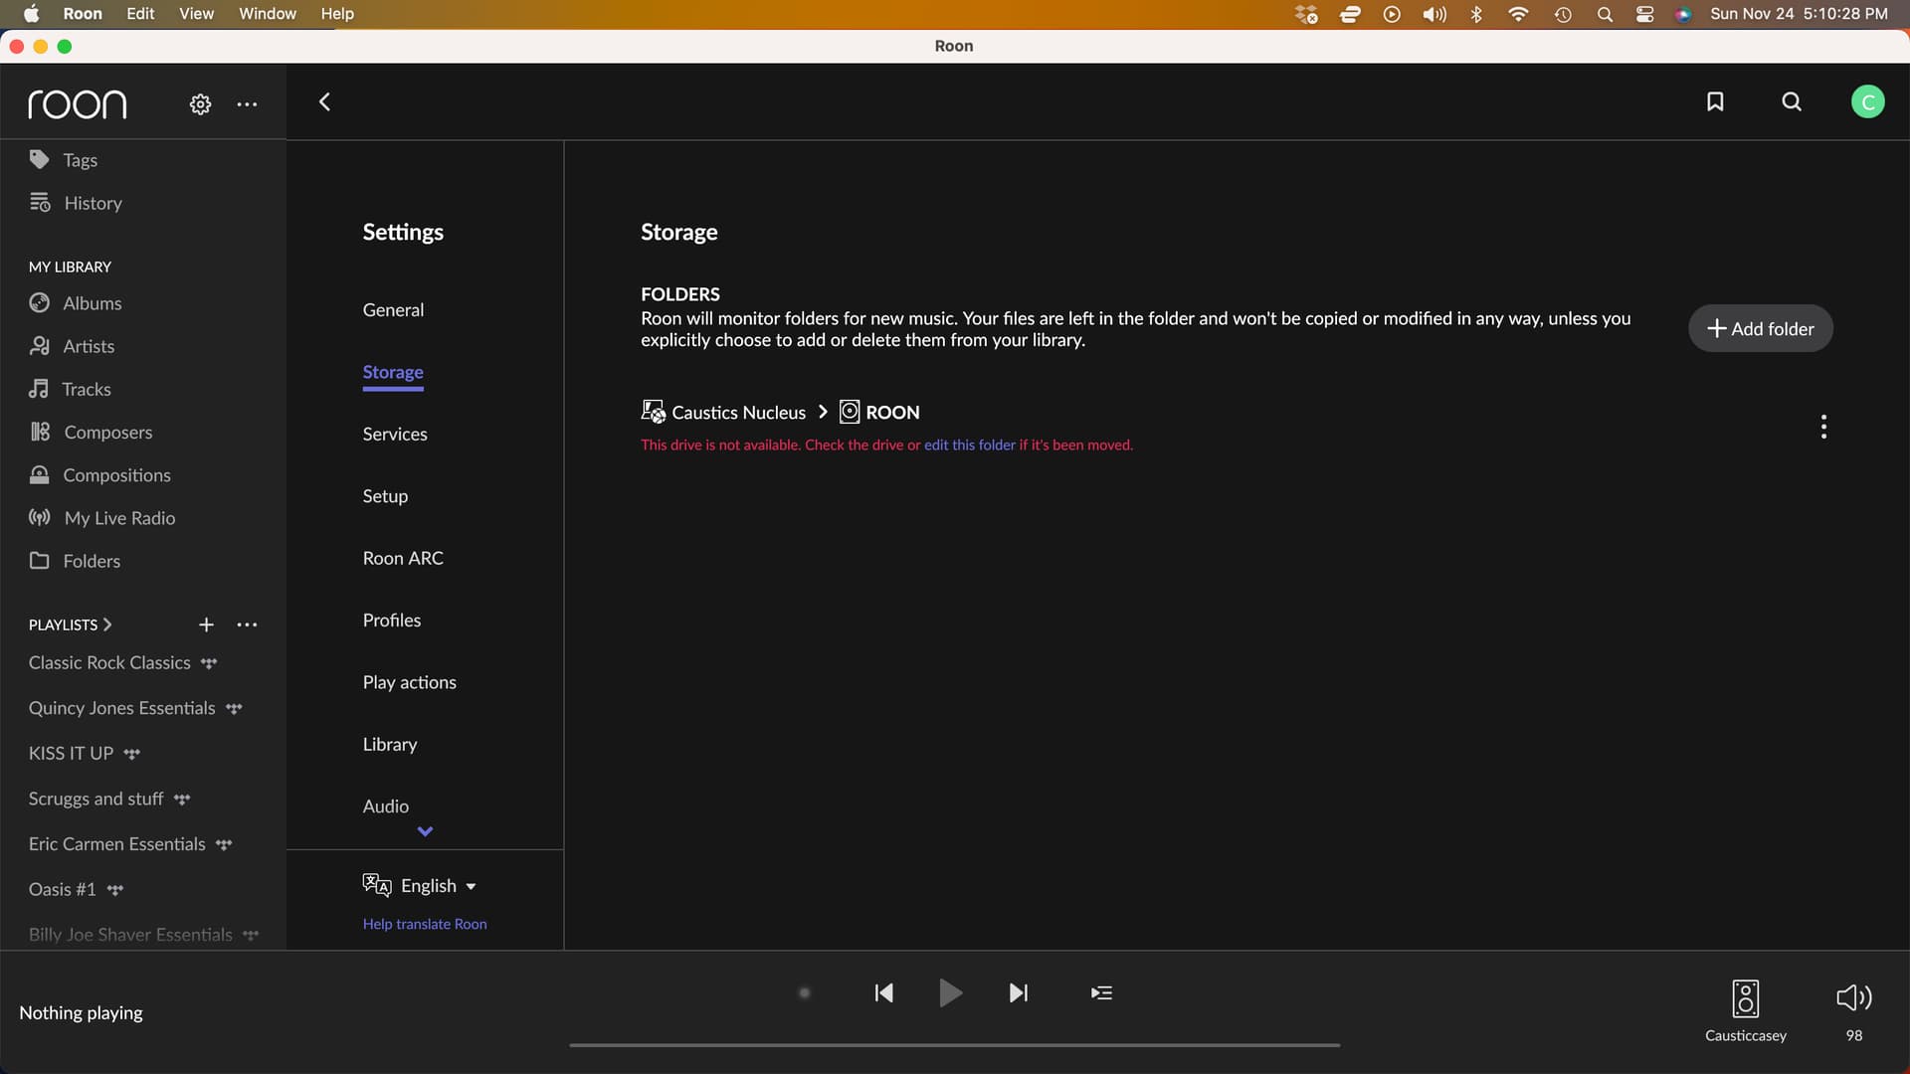Open Tracks in My Library
The image size is (1910, 1074).
(70, 389)
